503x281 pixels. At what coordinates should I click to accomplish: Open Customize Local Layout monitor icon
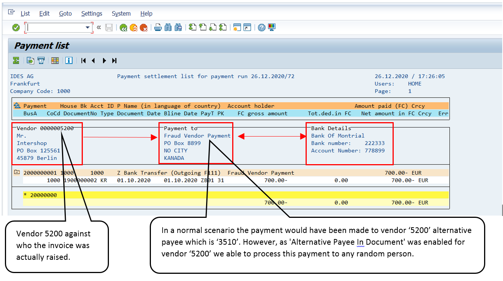271,27
